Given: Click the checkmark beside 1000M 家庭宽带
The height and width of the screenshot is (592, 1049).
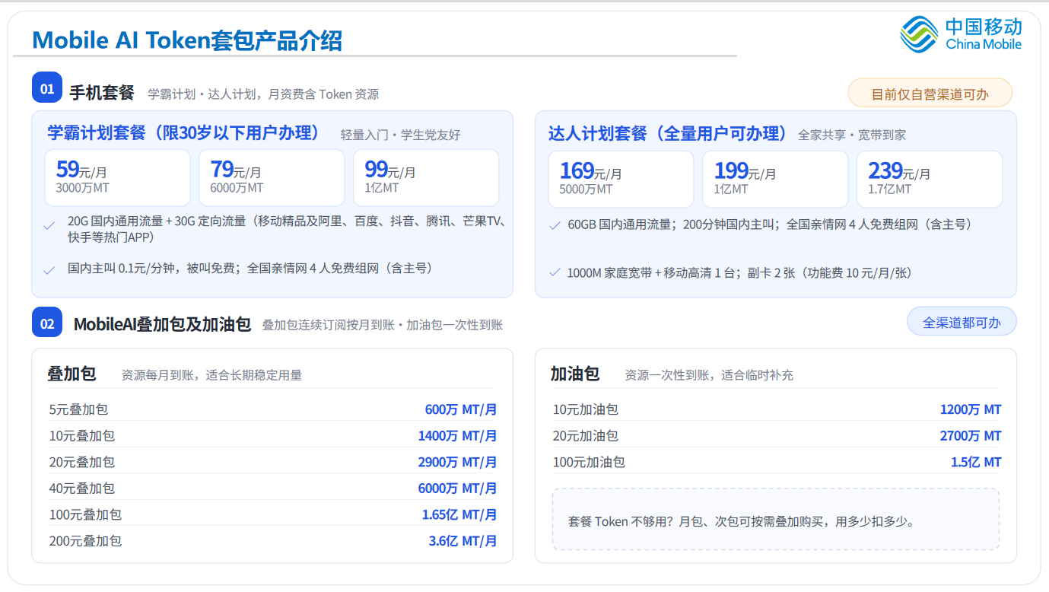Looking at the screenshot, I should click(555, 272).
